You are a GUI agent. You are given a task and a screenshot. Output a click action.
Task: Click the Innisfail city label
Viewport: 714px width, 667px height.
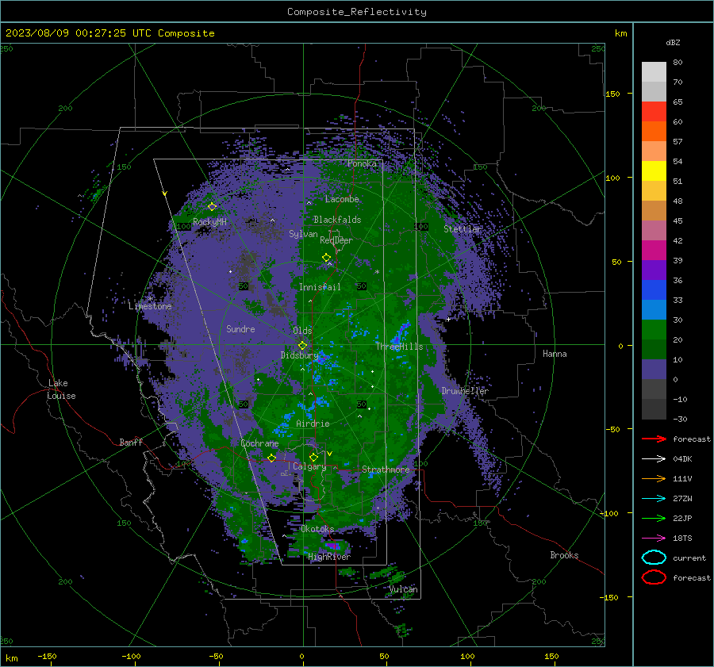pos(320,287)
